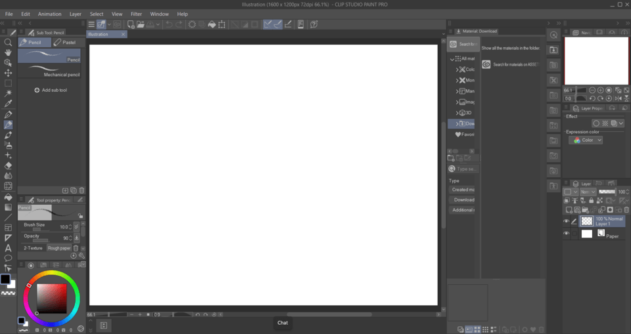Toggle tool property lock icon
Screen dimensions: 631x334
[80, 215]
